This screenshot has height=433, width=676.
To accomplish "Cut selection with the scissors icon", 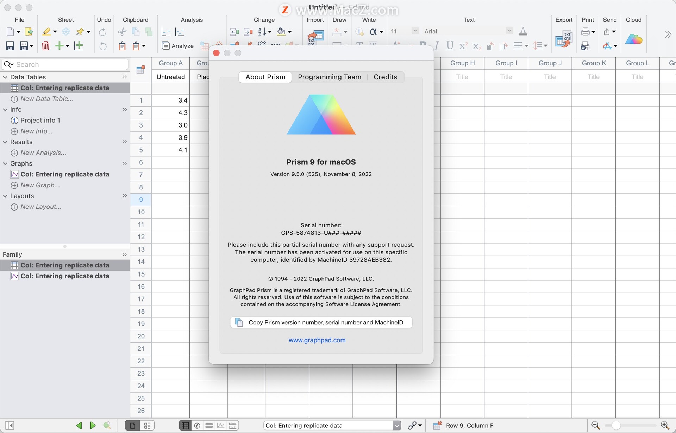I will (121, 32).
